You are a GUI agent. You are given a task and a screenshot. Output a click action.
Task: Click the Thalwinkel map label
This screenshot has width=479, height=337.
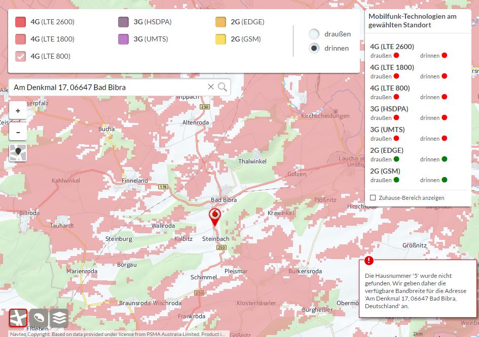click(252, 161)
